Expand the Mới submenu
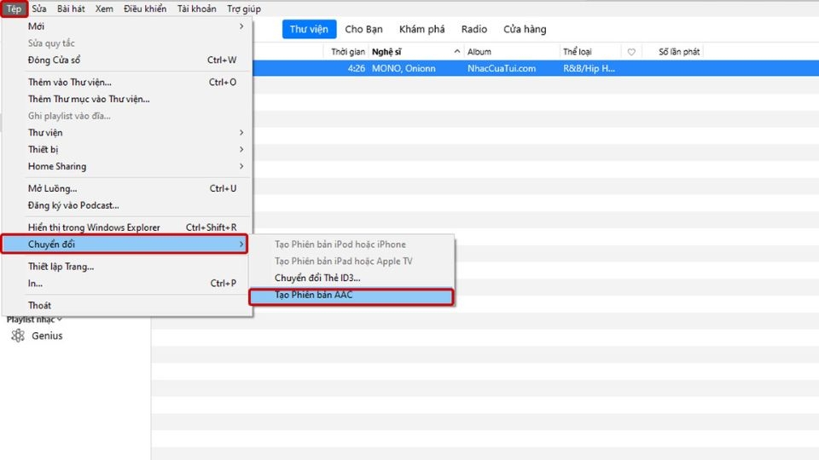Image resolution: width=819 pixels, height=460 pixels. (127, 26)
